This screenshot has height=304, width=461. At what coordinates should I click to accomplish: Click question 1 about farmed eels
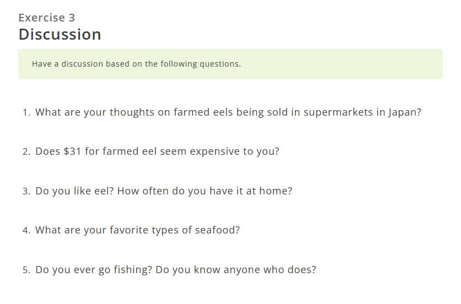click(228, 112)
